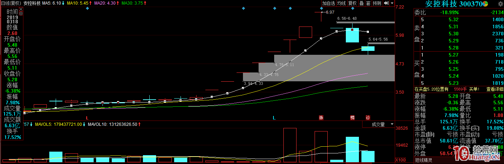The image size is (504, 164).
Task: Click the 买单! buy order link
Action: pos(474,89)
